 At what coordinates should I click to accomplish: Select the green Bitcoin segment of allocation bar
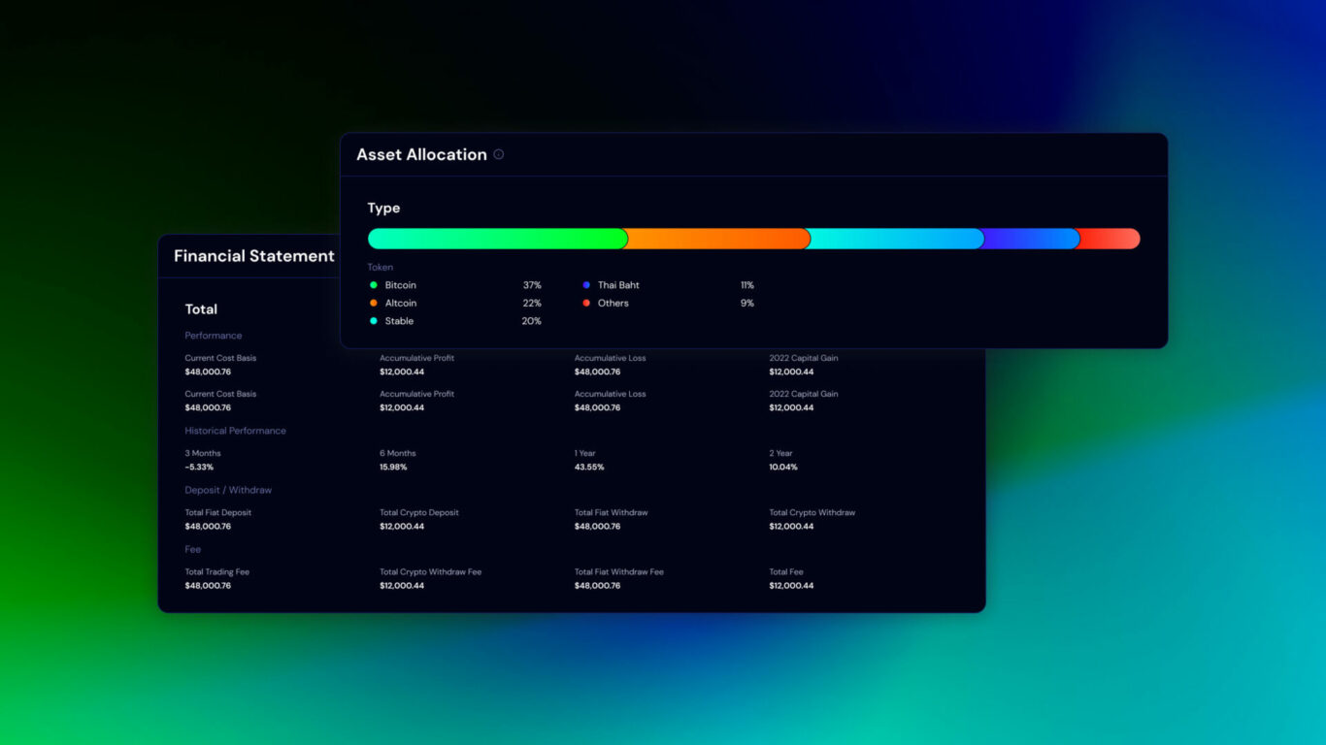click(495, 239)
